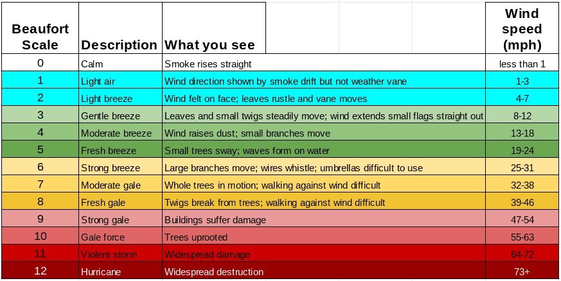Select the wind speed cell '4-7'

click(x=522, y=99)
